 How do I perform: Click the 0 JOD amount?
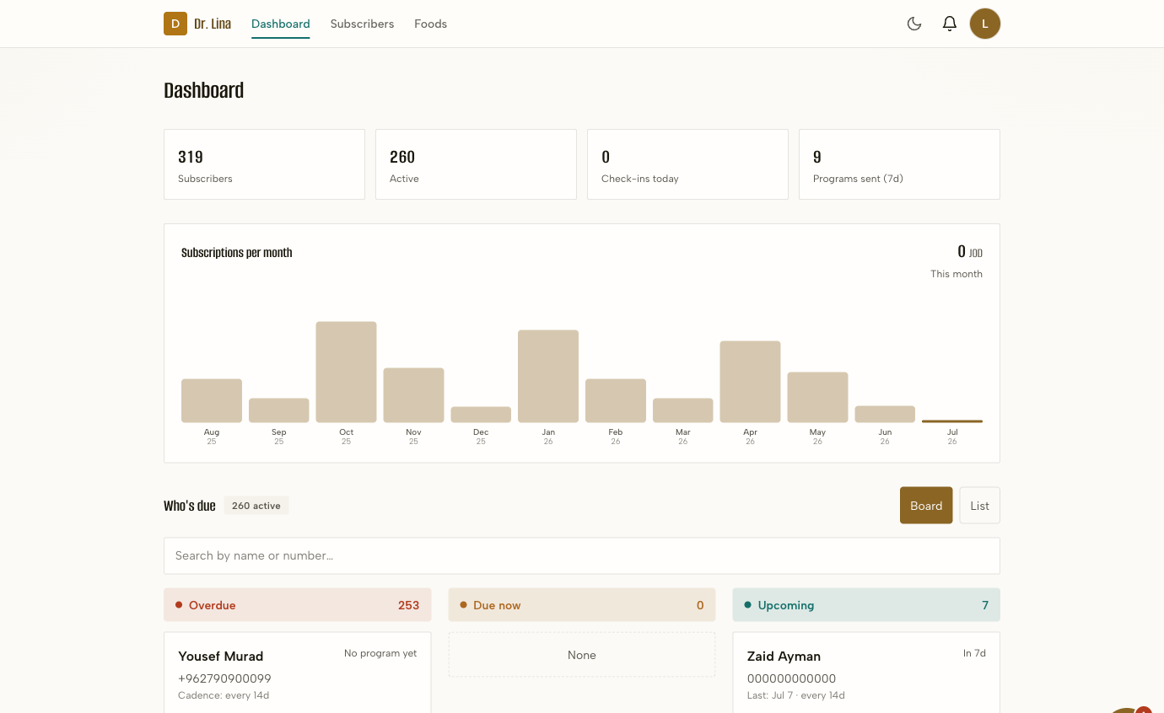970,252
